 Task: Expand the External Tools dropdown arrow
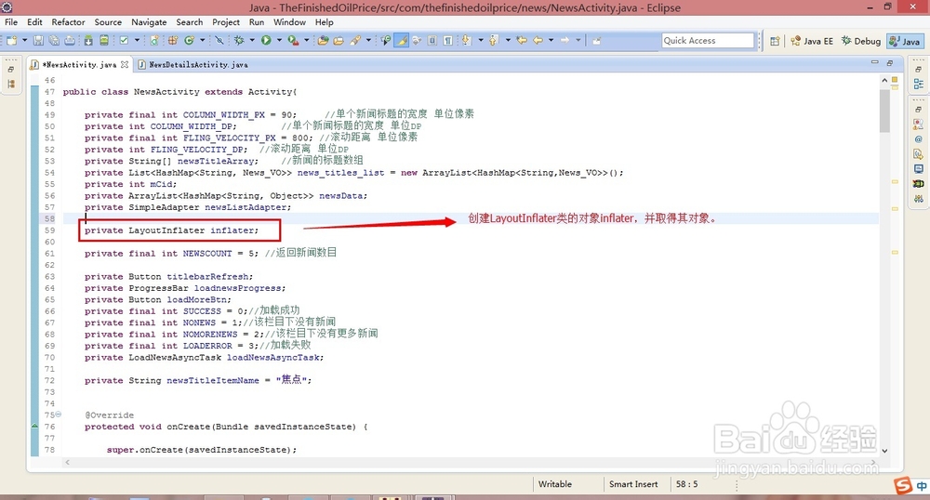[307, 40]
